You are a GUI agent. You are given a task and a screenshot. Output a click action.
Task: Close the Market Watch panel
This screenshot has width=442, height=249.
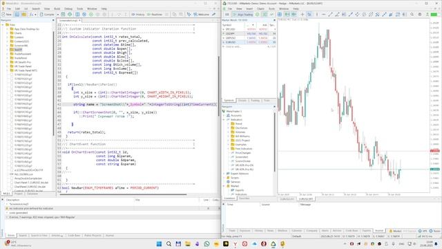point(274,20)
